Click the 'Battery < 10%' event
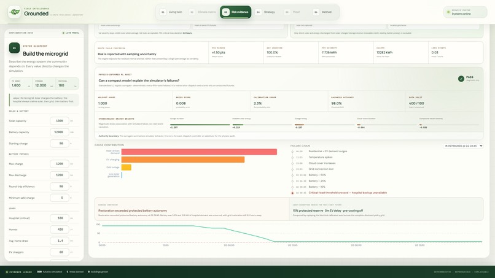Image resolution: width=495 pixels, height=278 pixels. click(317, 187)
